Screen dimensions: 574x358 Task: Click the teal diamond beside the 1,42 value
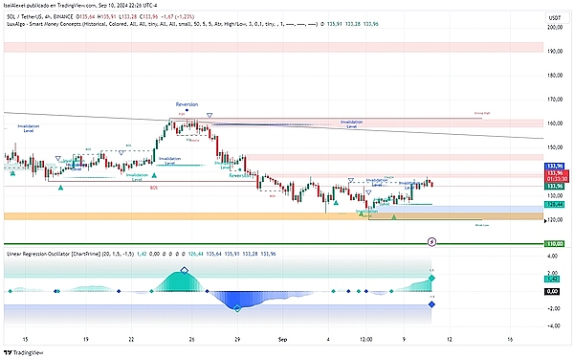(x=432, y=279)
